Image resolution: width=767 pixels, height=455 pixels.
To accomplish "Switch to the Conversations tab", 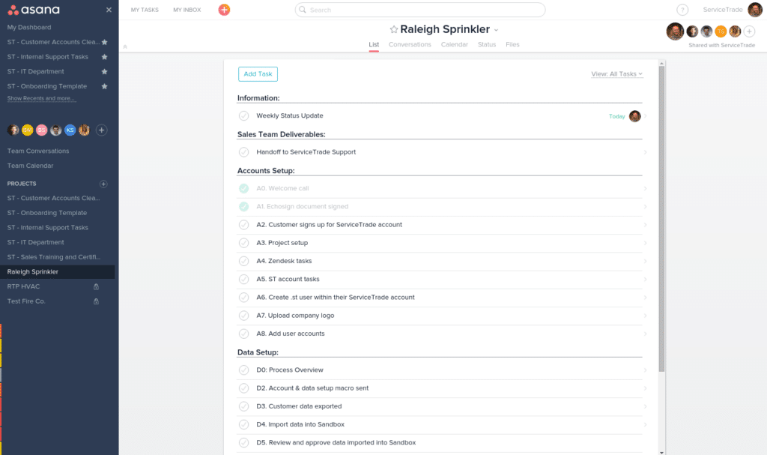I will pyautogui.click(x=410, y=44).
